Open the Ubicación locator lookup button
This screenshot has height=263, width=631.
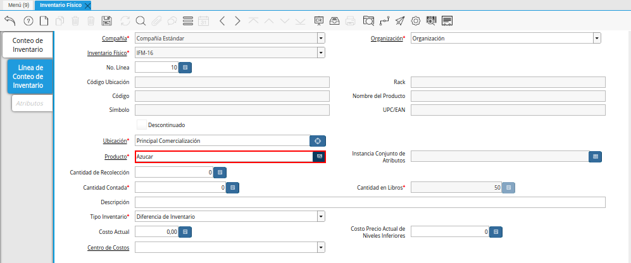318,141
